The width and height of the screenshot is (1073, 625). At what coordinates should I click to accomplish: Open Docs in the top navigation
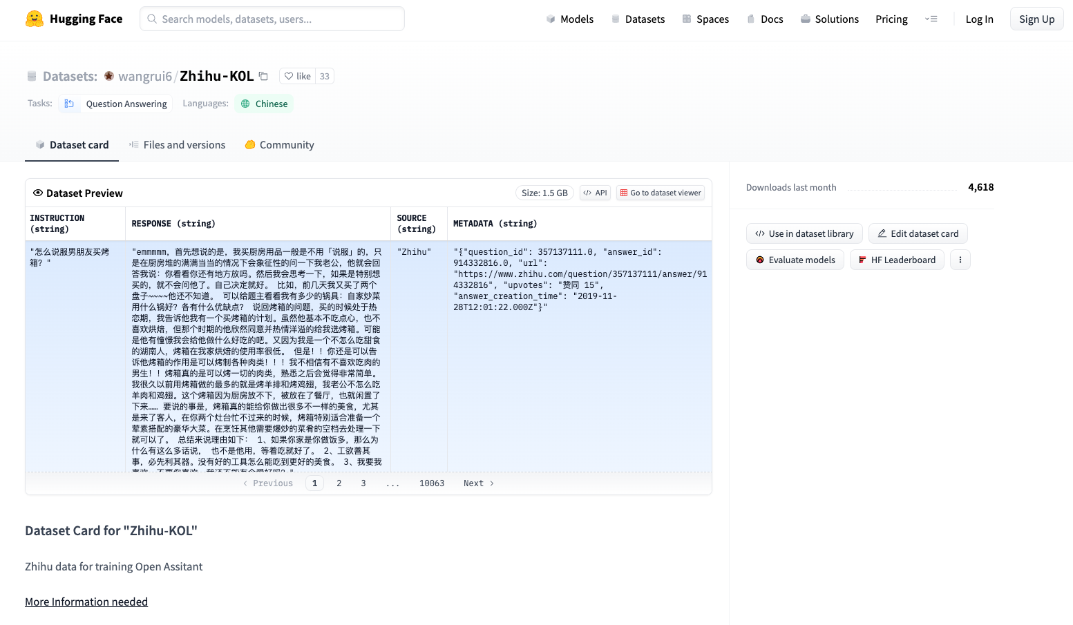coord(765,19)
